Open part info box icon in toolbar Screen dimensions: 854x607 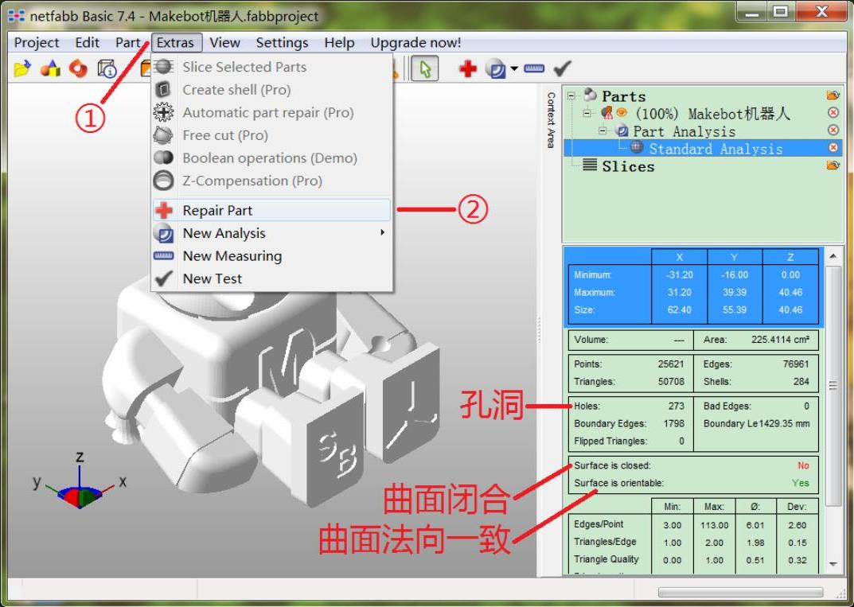107,68
